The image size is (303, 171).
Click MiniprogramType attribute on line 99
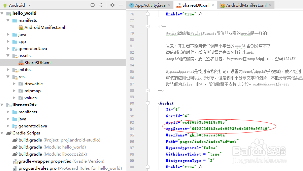[190, 160]
